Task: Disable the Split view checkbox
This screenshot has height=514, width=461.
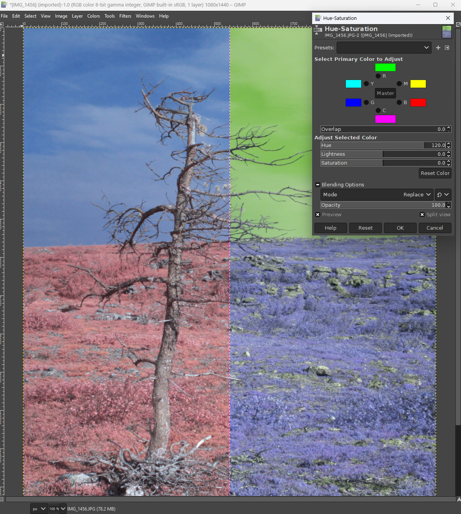Action: point(422,214)
